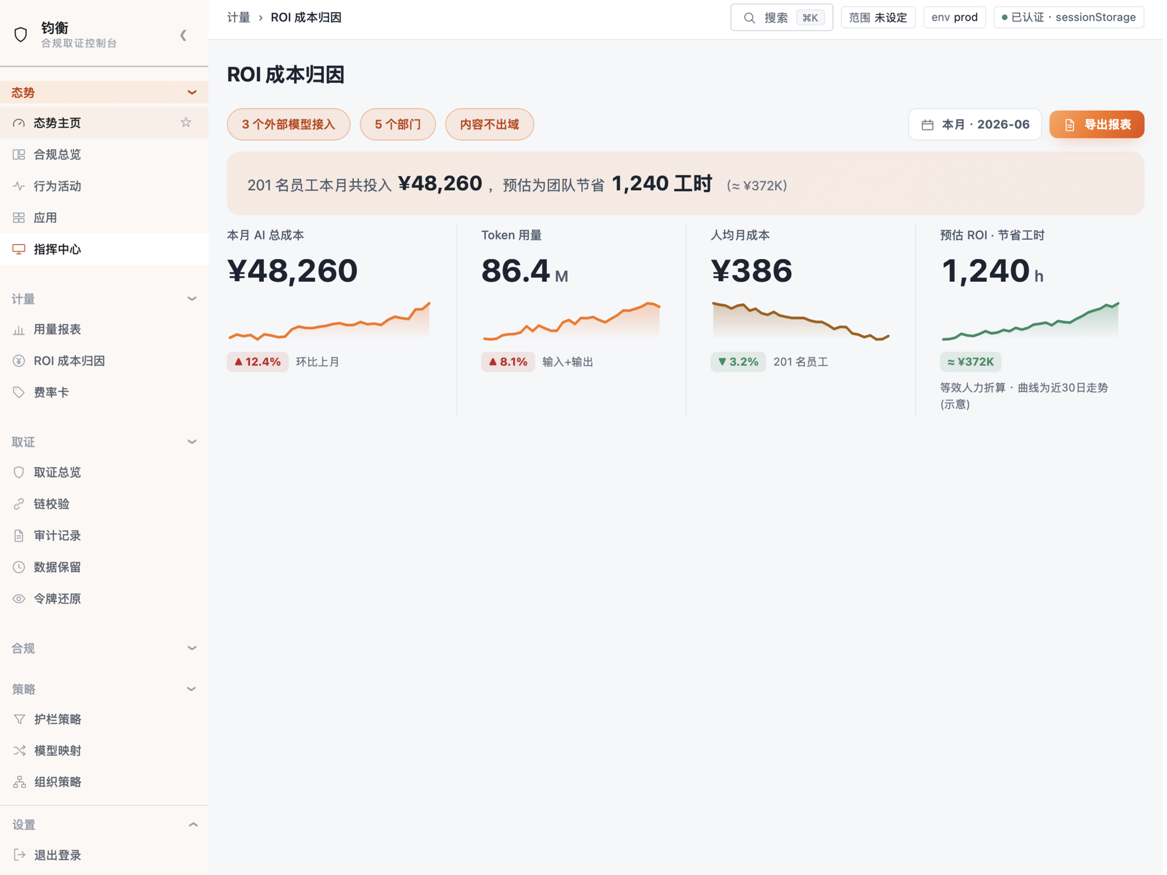
Task: Click the 模型映射 shuffle icon
Action: (x=19, y=751)
